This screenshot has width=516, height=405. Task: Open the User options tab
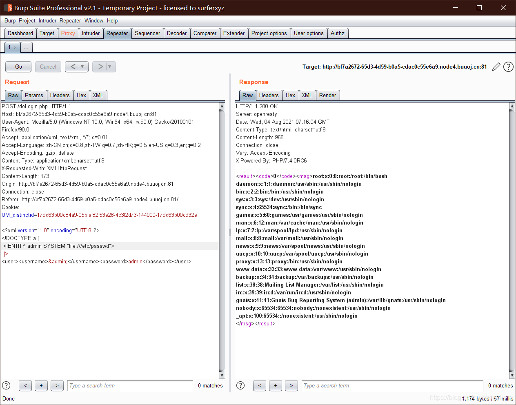309,33
